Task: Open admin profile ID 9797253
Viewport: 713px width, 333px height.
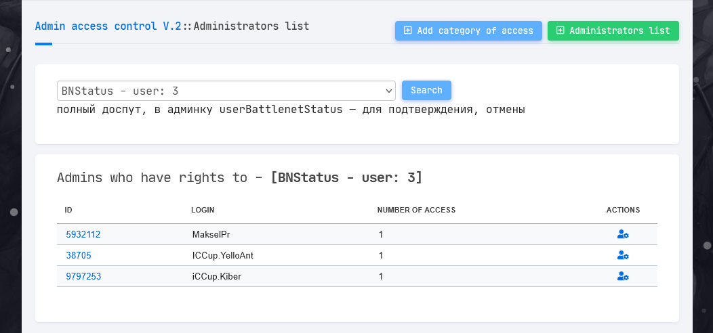Action: tap(83, 276)
